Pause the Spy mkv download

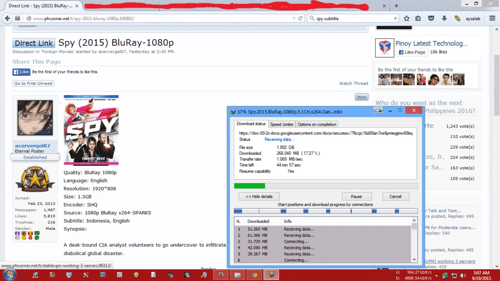tap(356, 196)
